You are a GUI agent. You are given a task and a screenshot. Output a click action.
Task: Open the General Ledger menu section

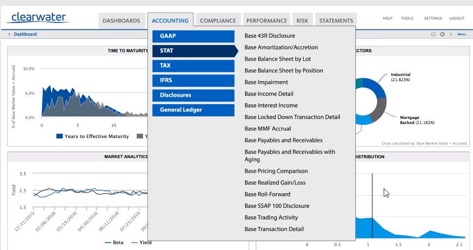[193, 110]
